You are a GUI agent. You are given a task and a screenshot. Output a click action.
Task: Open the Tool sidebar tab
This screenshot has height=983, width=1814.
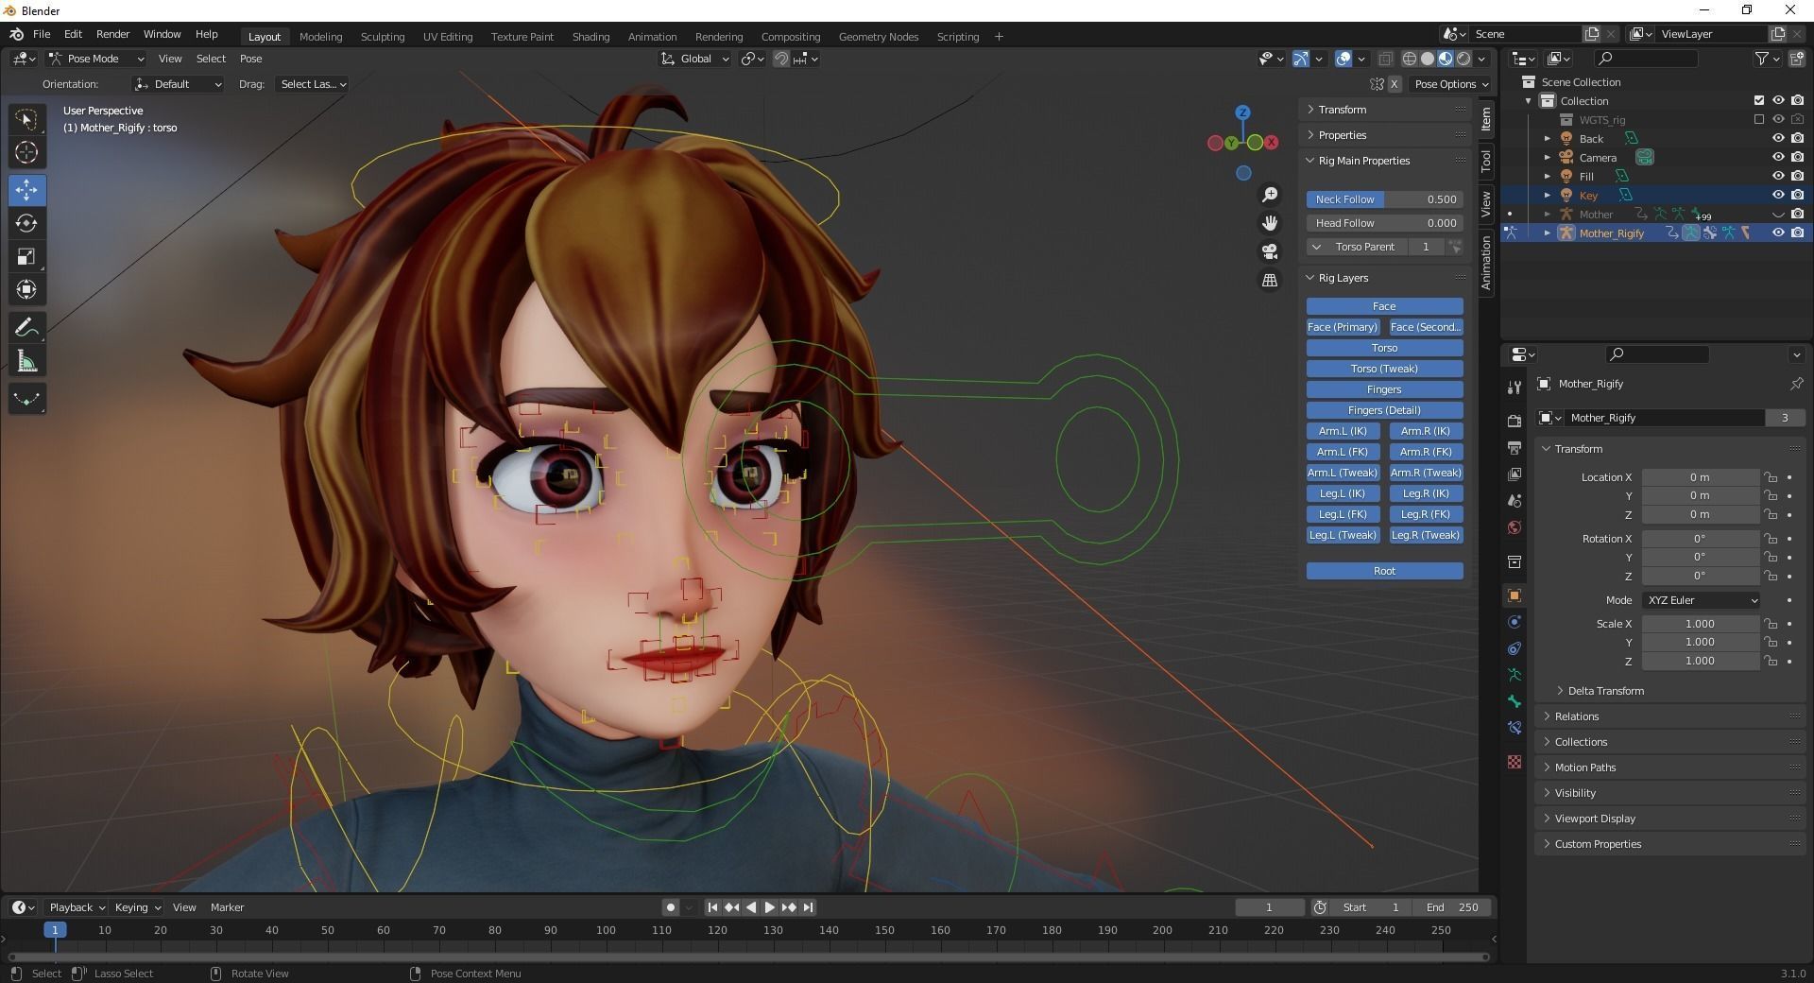[x=1486, y=162]
